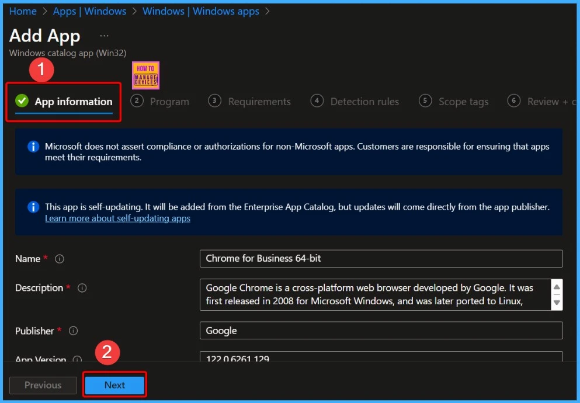
Task: Click the App Version field 122.0.6261.129
Action: coord(381,356)
